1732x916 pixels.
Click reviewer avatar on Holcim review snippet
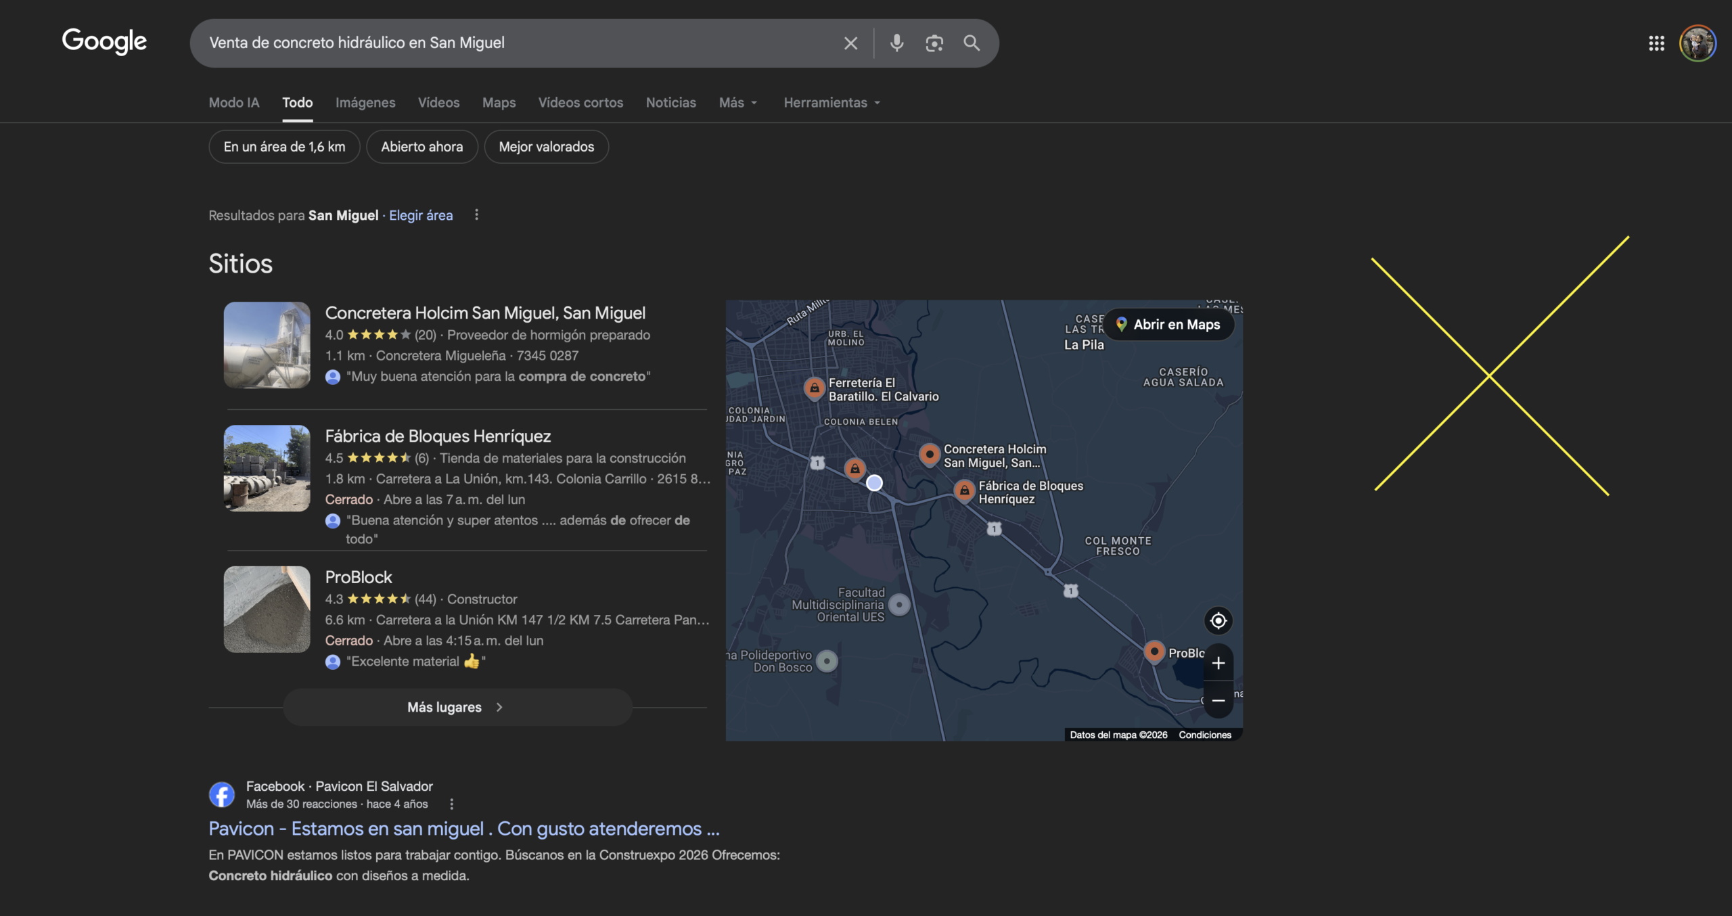332,377
